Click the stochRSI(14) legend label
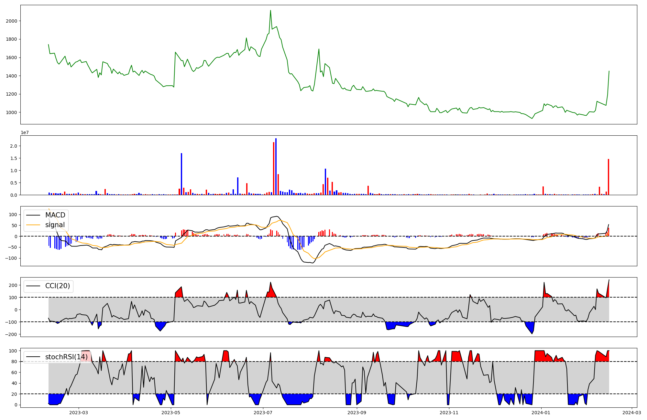The height and width of the screenshot is (420, 647). pos(66,357)
